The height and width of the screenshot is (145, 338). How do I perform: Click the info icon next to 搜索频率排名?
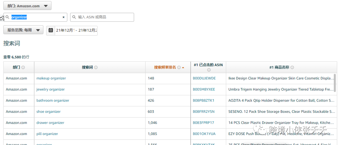coord(179,67)
